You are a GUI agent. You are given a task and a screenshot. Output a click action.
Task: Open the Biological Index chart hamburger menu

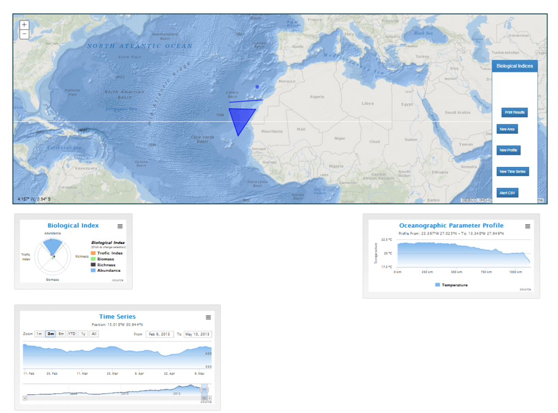pyautogui.click(x=120, y=226)
